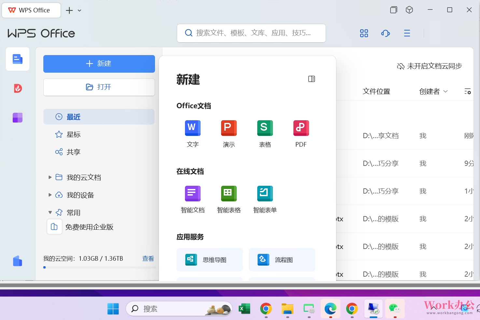This screenshot has height=320, width=480.
Task: Click the blue 新建 button
Action: 99,64
